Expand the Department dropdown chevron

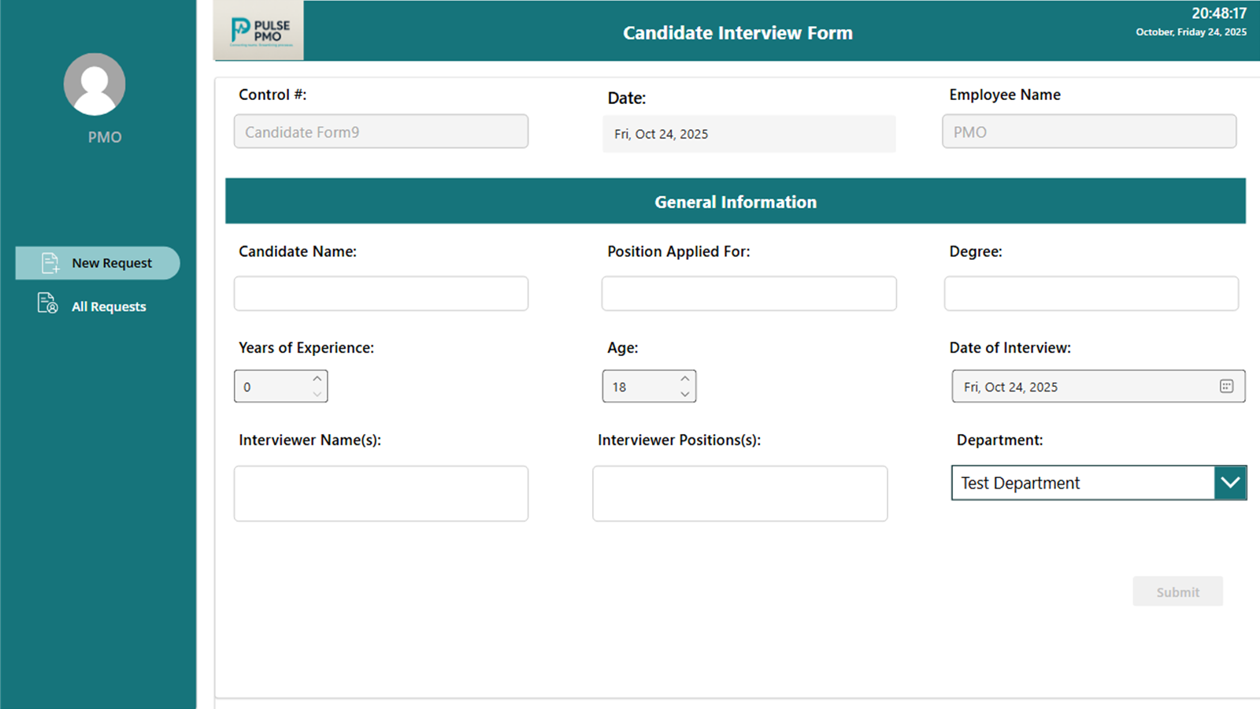click(x=1230, y=482)
